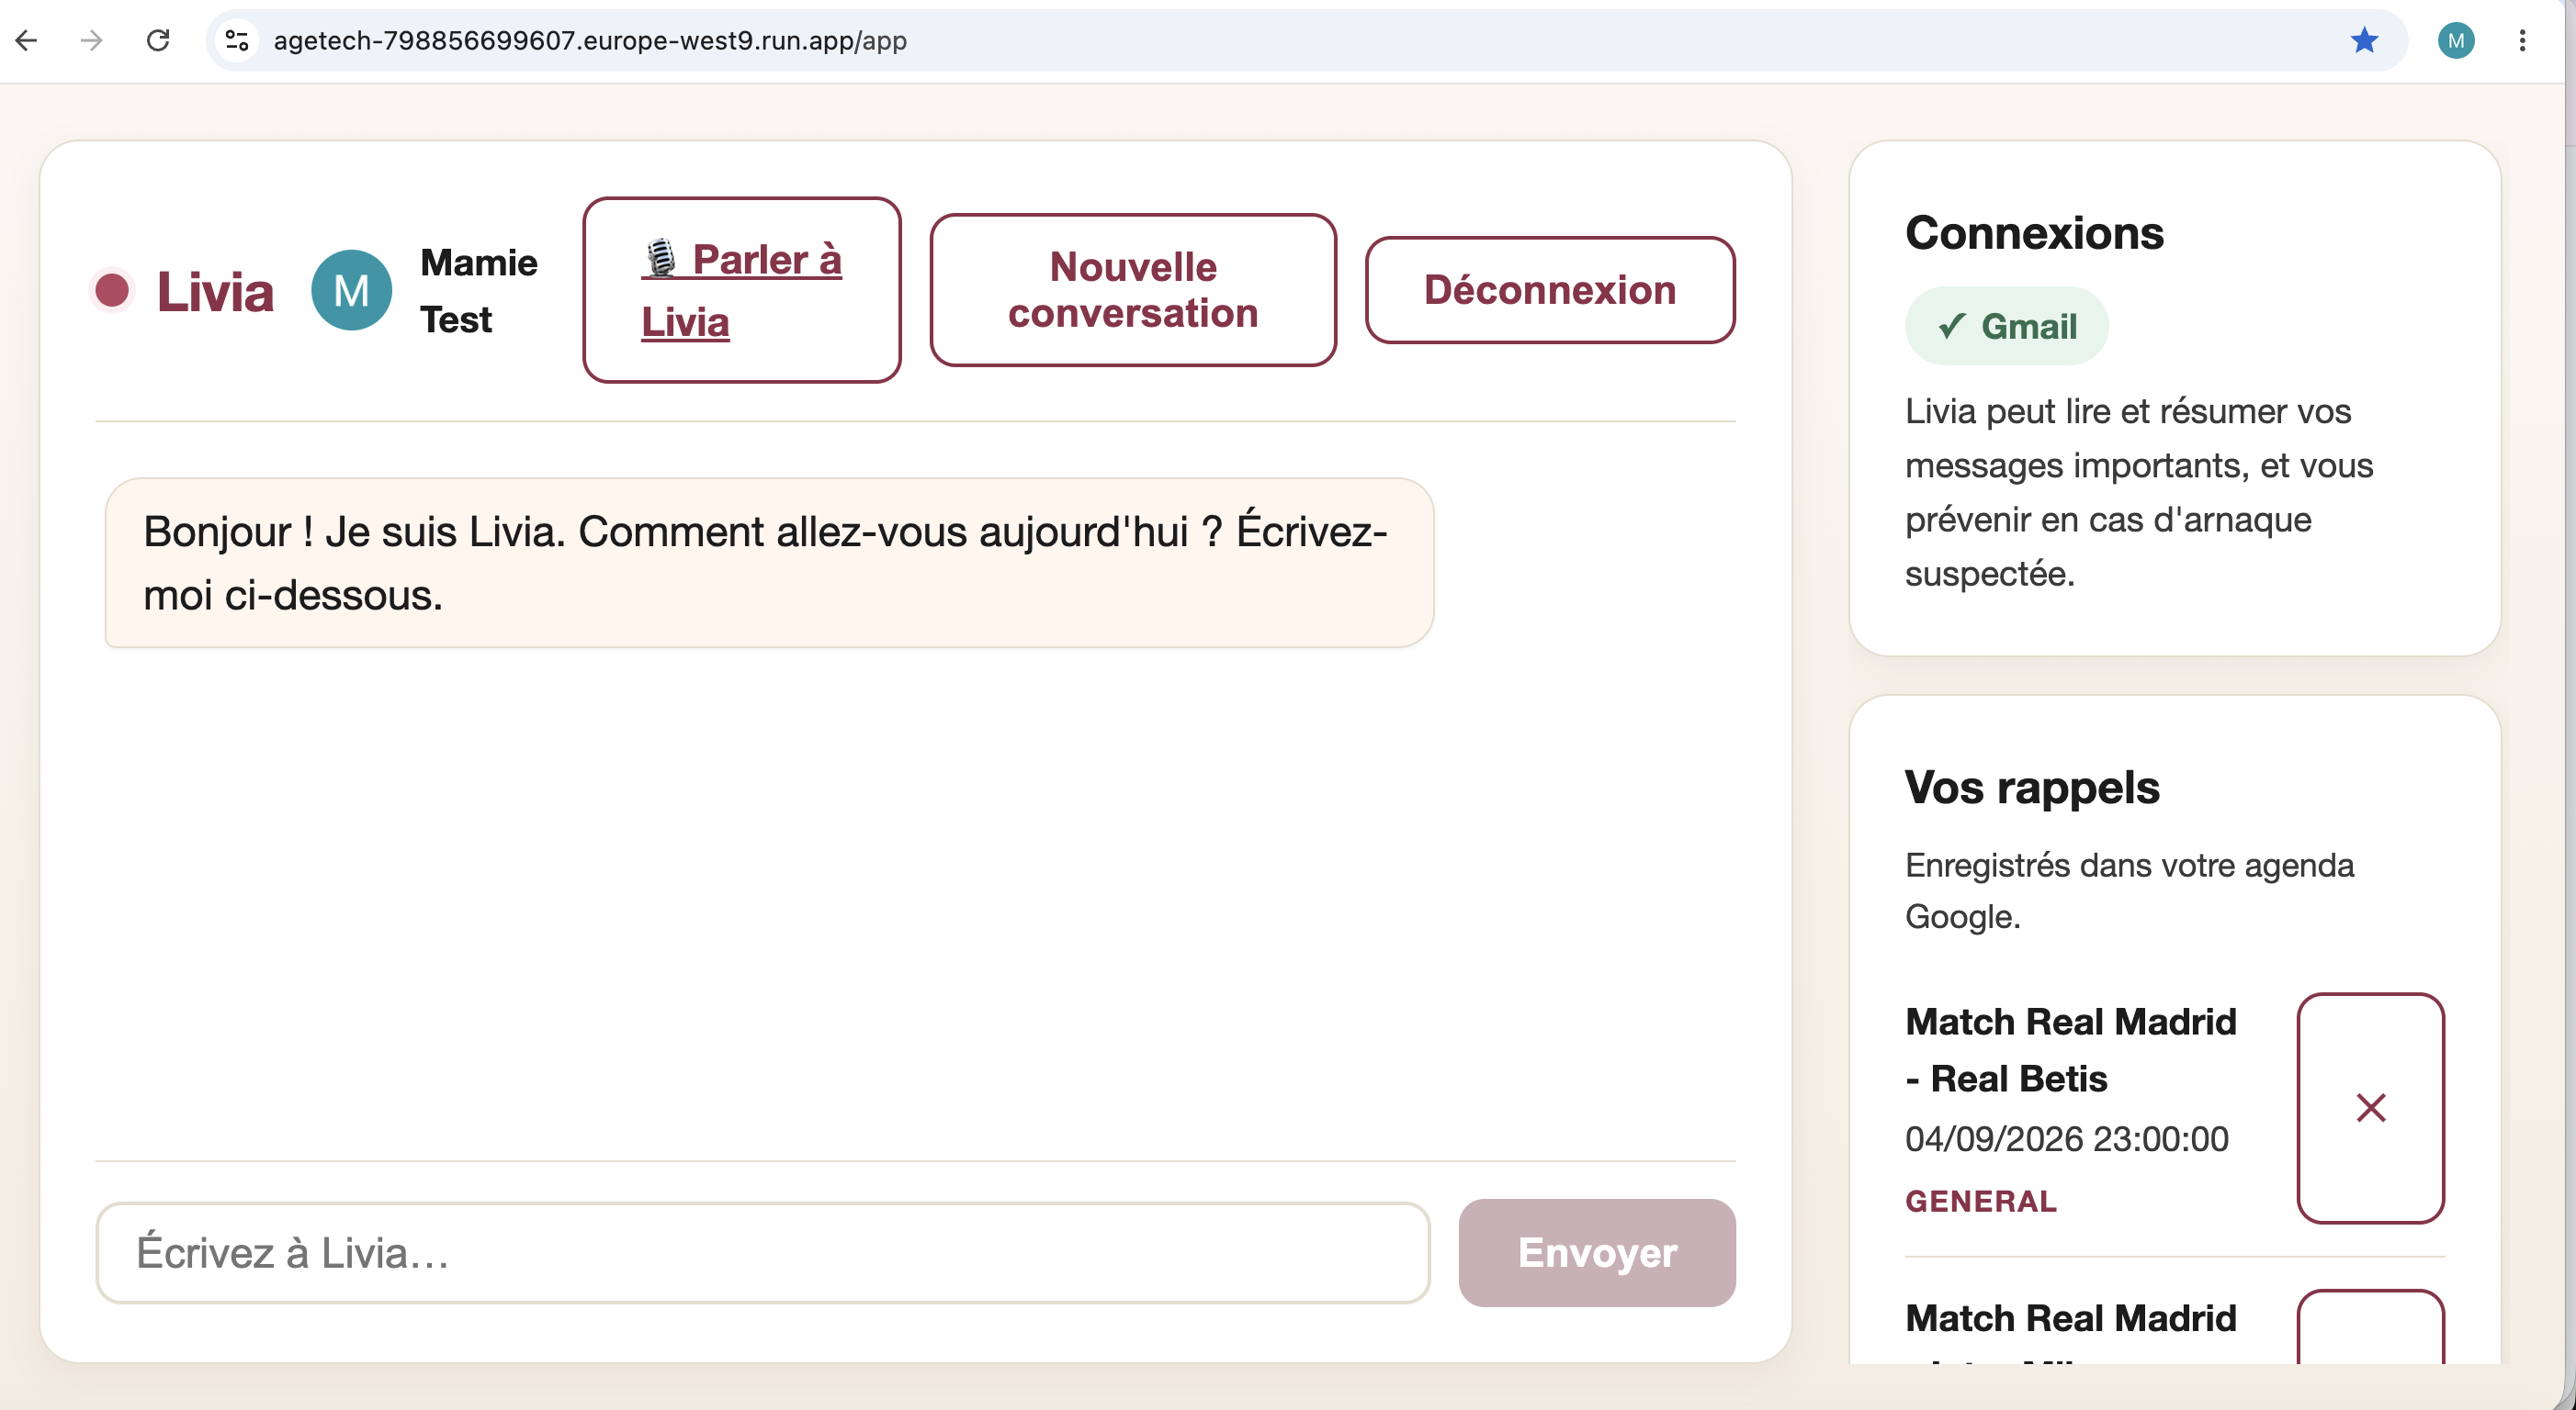Delete the Real Madrid - Real Betis reminder

pyautogui.click(x=2370, y=1107)
